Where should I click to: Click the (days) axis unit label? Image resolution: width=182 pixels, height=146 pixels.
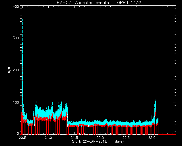coord(119,141)
